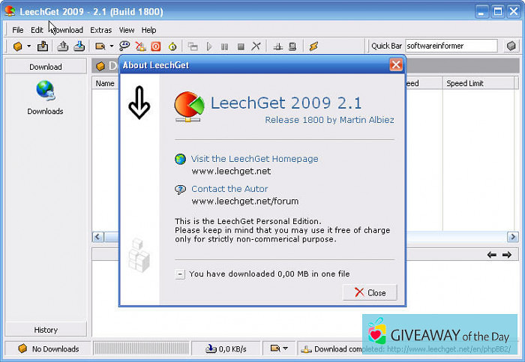Viewport: 525px width, 362px height.
Task: Click the Speed Limit column header
Action: [x=478, y=83]
